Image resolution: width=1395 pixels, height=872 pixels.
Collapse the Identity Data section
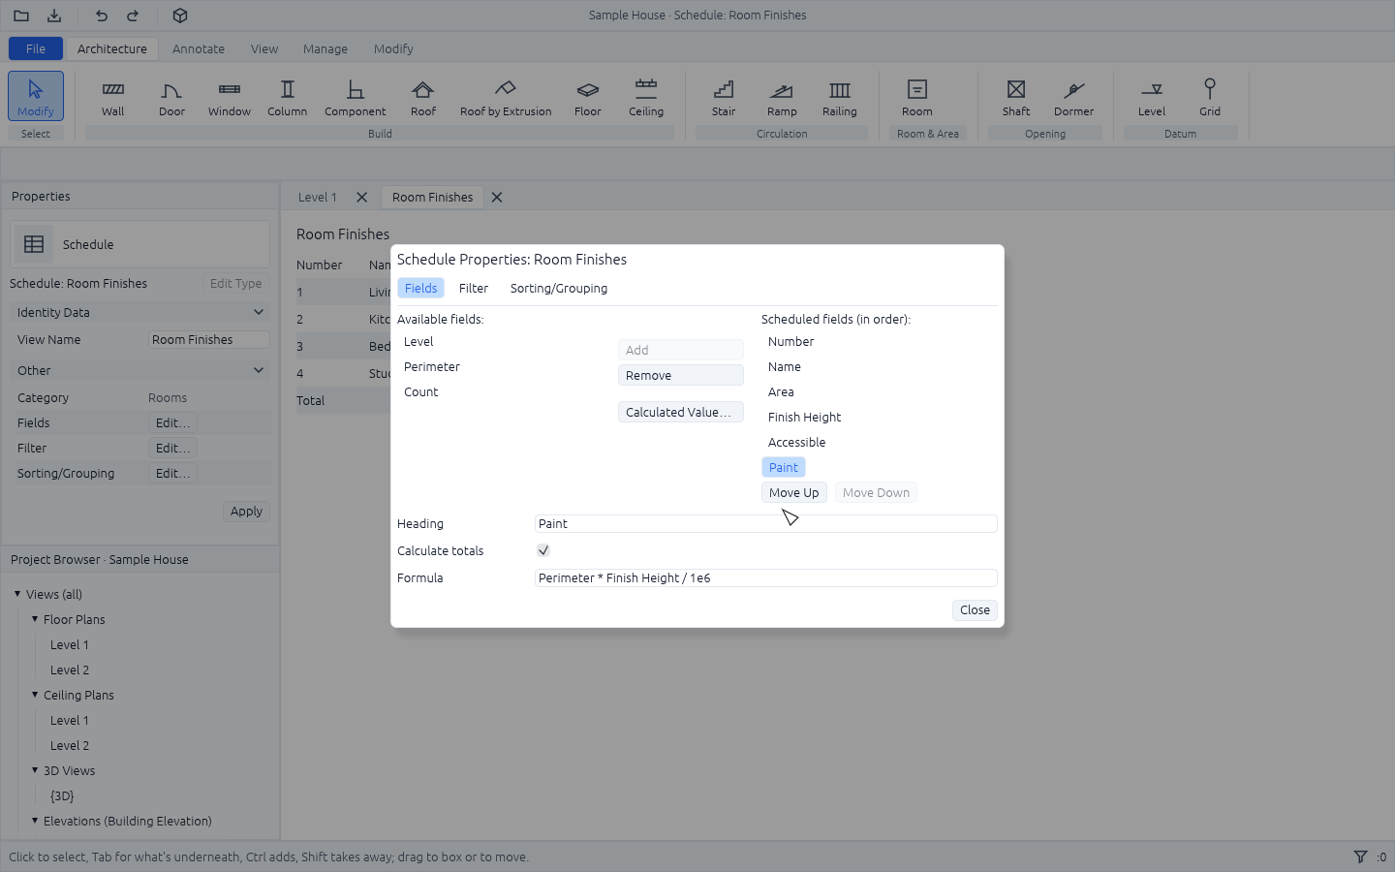[140, 312]
